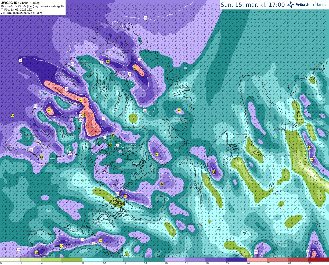This screenshot has height=265, width=329.
Task: Click the yellow 31 label near Blönduós
Action: [214, 172]
